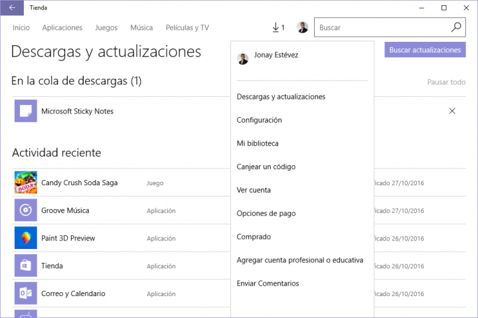Click Jonay Estévez avatar in the menu
This screenshot has height=318, width=478.
pyautogui.click(x=243, y=59)
